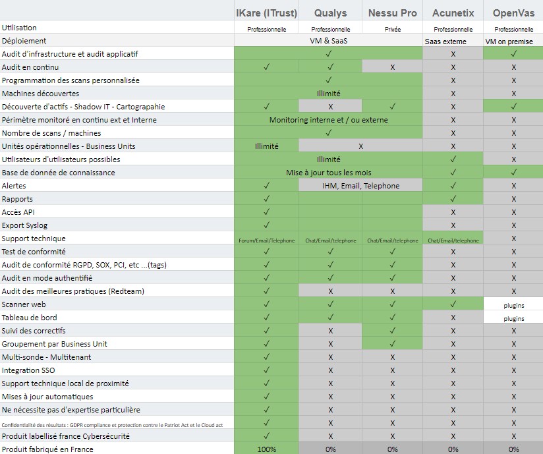Click 'Mise à jour tous les mois' cell
The height and width of the screenshot is (454, 543).
point(328,173)
